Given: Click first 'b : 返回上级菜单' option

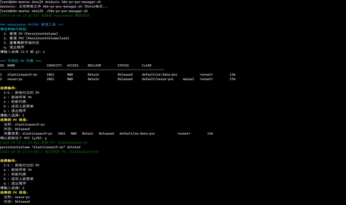Looking at the screenshot, I should point(19,106).
